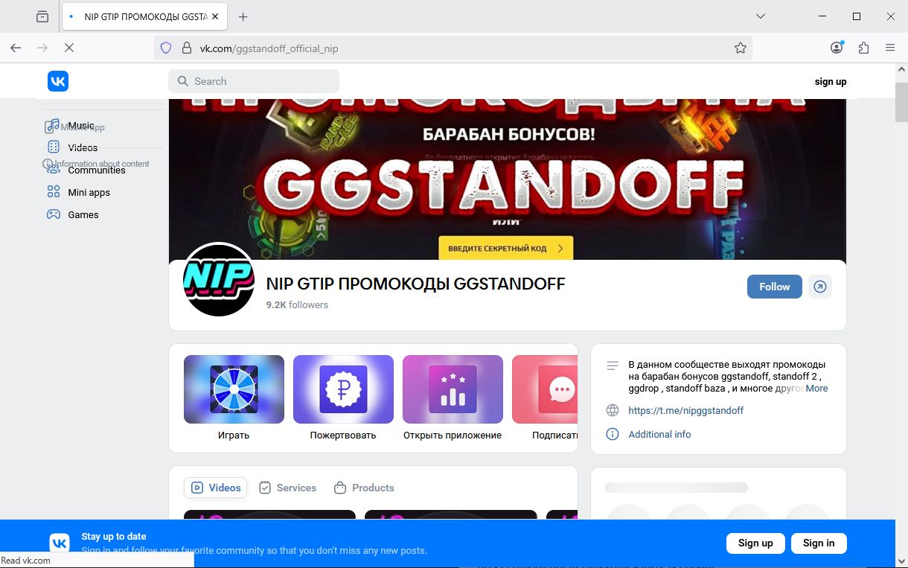Switch to the Products tab

click(364, 488)
